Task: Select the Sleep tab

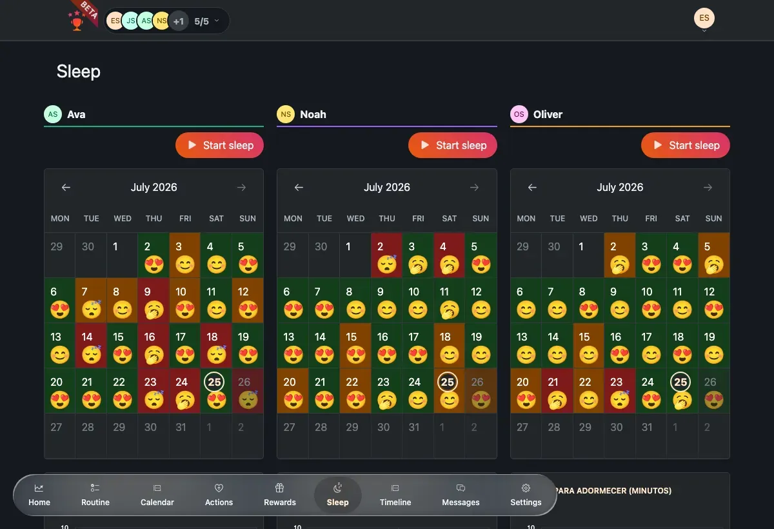Action: click(x=337, y=495)
